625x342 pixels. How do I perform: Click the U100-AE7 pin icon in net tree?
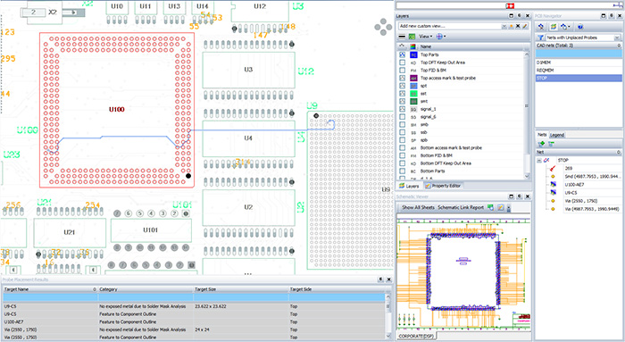point(553,185)
